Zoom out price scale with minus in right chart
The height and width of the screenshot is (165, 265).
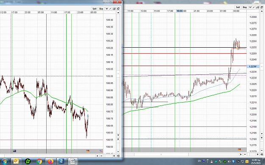coord(262,150)
